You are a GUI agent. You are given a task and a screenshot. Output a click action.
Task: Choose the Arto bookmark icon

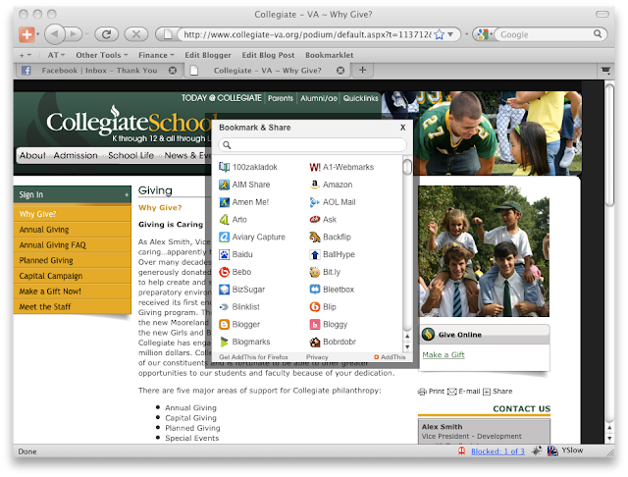224,220
